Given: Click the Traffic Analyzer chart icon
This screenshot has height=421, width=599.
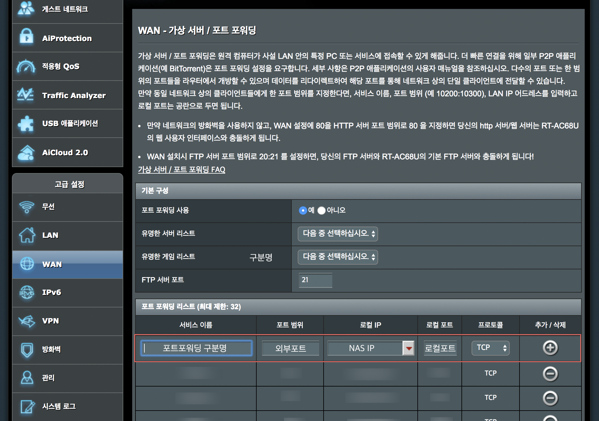Looking at the screenshot, I should (x=25, y=95).
